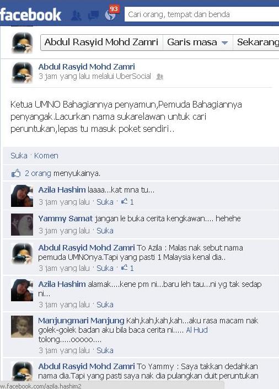Open messages icon in Facebook header

(93, 15)
